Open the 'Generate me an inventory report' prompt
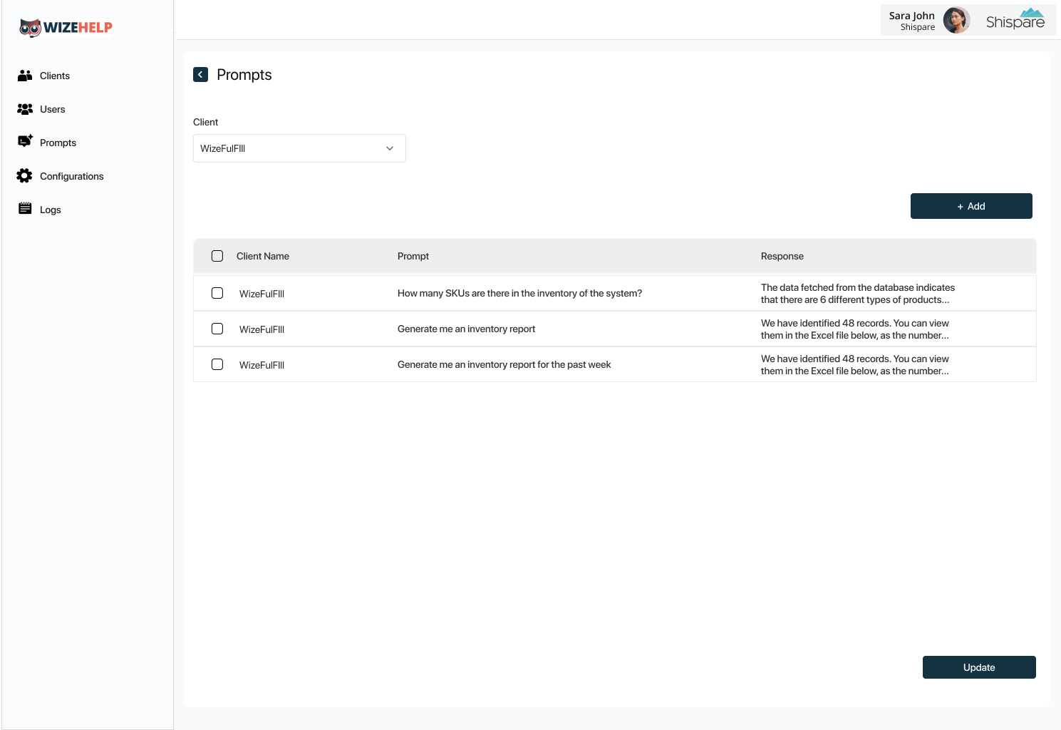The height and width of the screenshot is (730, 1061). tap(466, 329)
